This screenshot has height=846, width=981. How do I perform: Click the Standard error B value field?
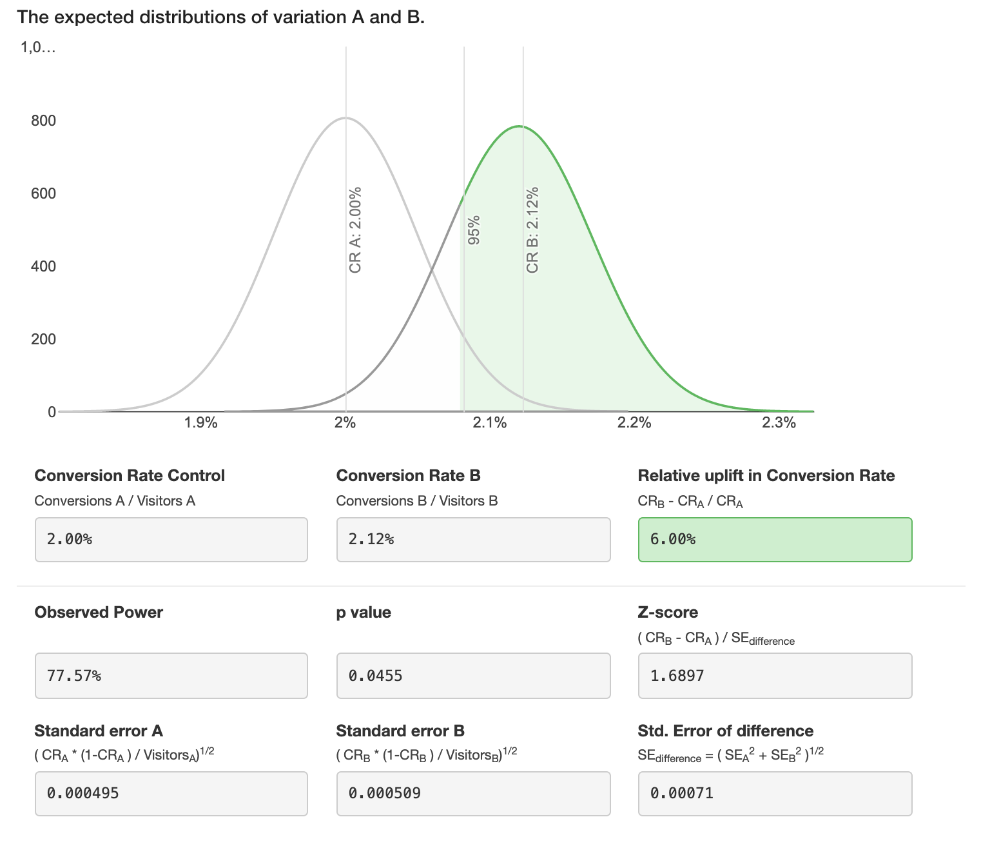click(x=473, y=793)
